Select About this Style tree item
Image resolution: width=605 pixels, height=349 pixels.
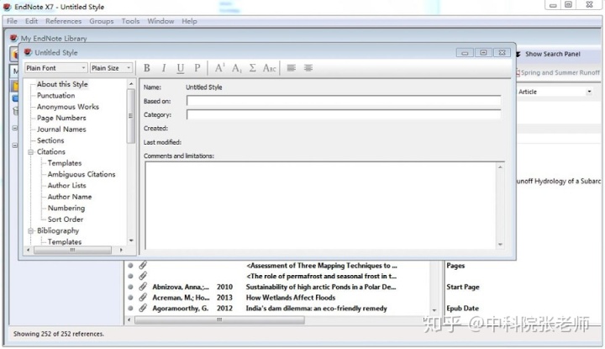(62, 84)
